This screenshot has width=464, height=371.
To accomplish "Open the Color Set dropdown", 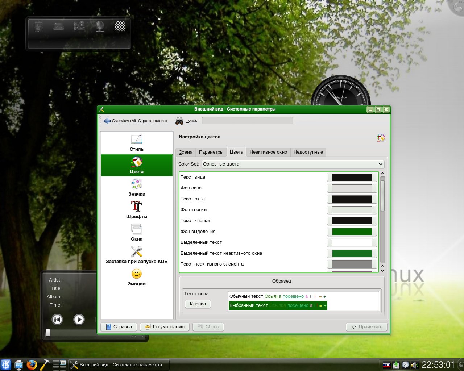I will pyautogui.click(x=293, y=164).
